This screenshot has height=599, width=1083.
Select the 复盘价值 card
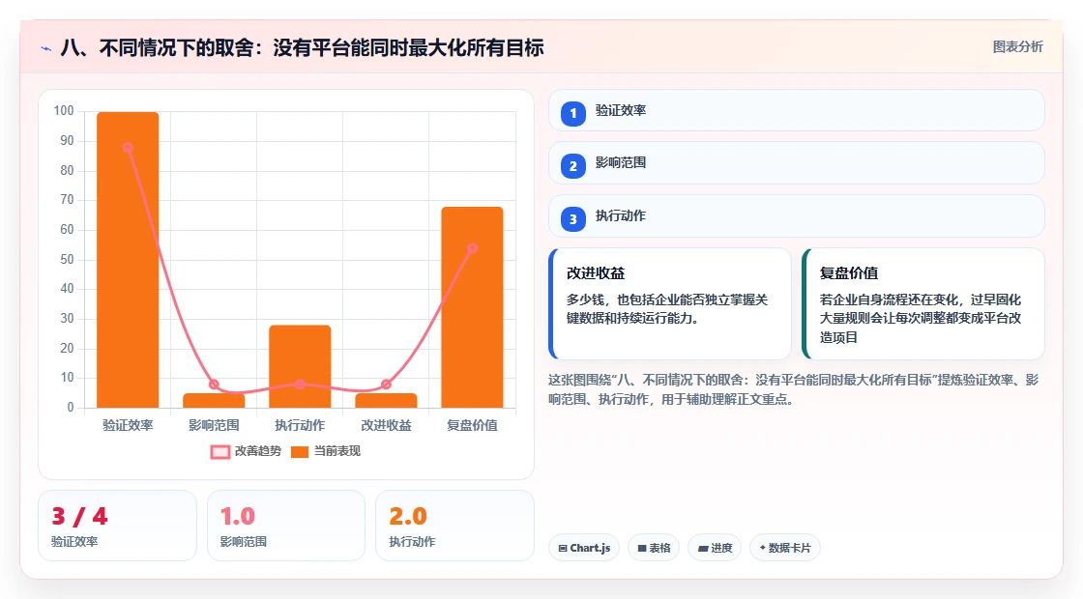coord(922,303)
